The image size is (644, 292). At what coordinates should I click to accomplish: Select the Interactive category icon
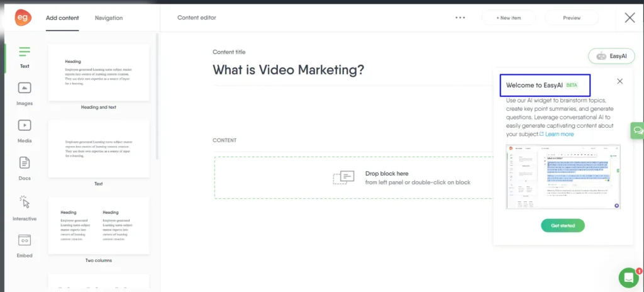coord(25,201)
